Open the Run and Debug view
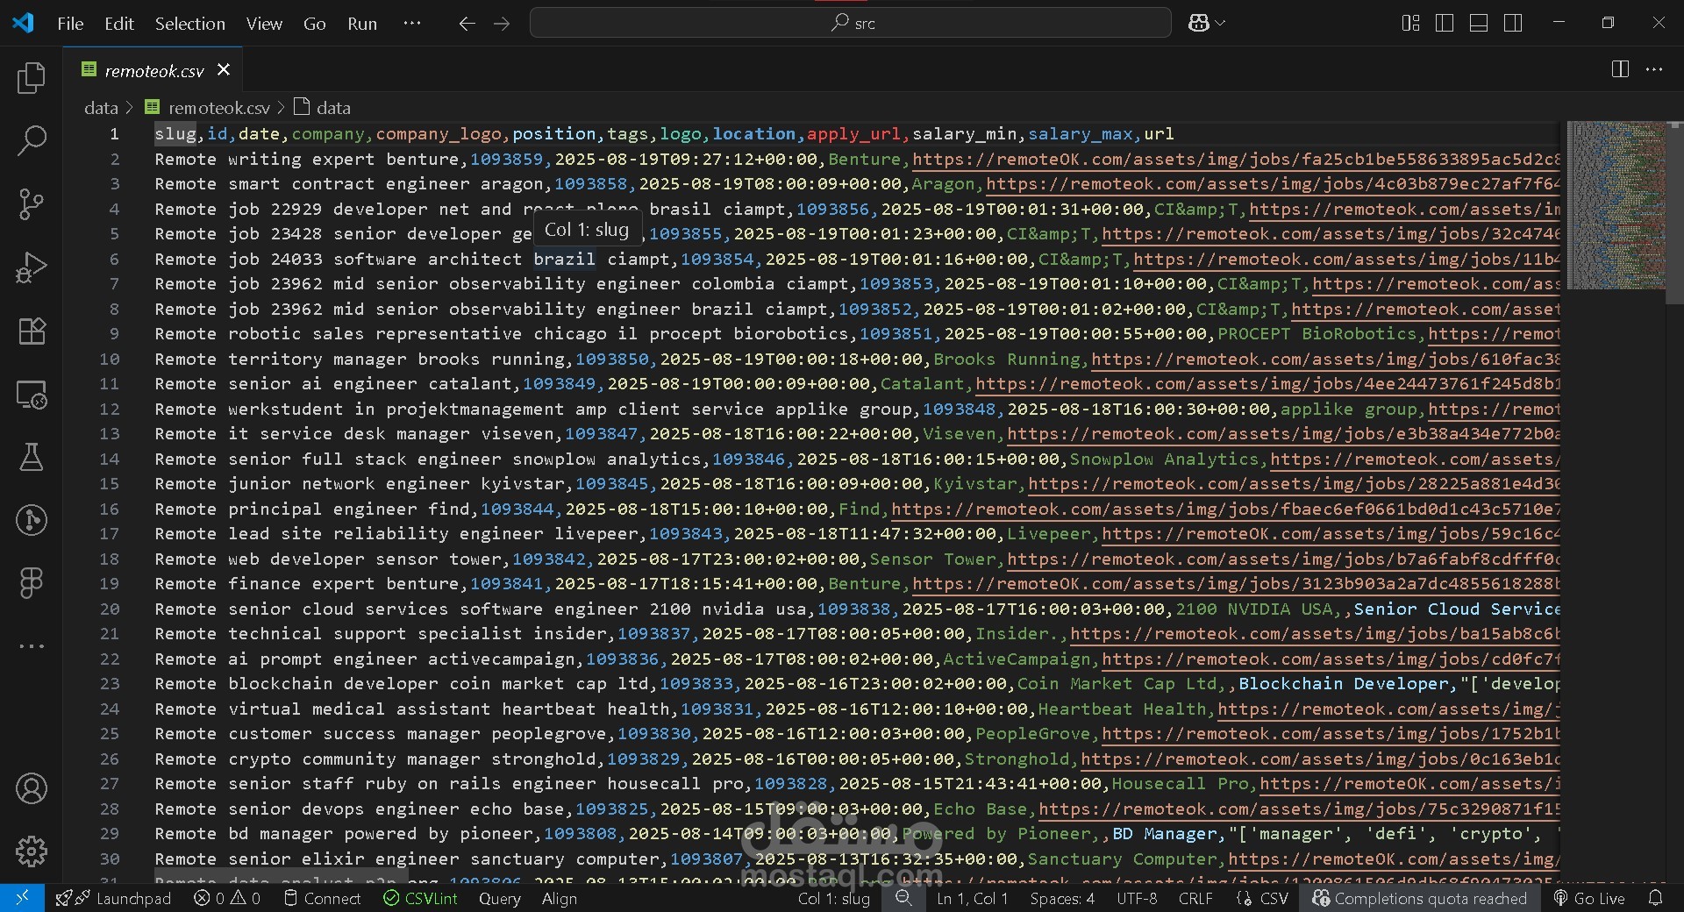The image size is (1684, 912). pos(32,267)
